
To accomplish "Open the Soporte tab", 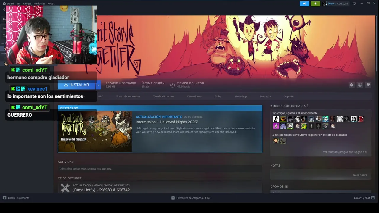I will coord(289,96).
